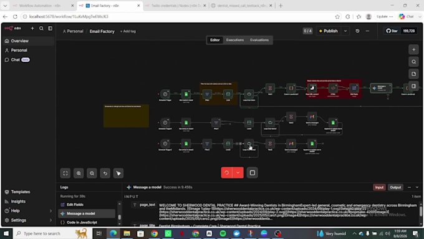The width and height of the screenshot is (424, 239).
Task: Click the GitHub Star button
Action: (392, 31)
